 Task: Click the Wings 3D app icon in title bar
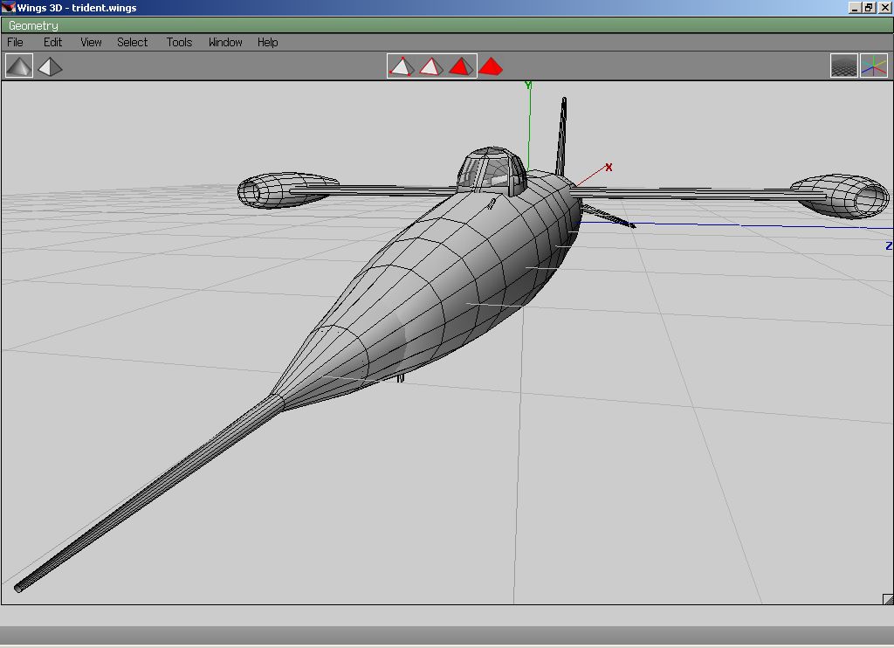click(x=8, y=7)
